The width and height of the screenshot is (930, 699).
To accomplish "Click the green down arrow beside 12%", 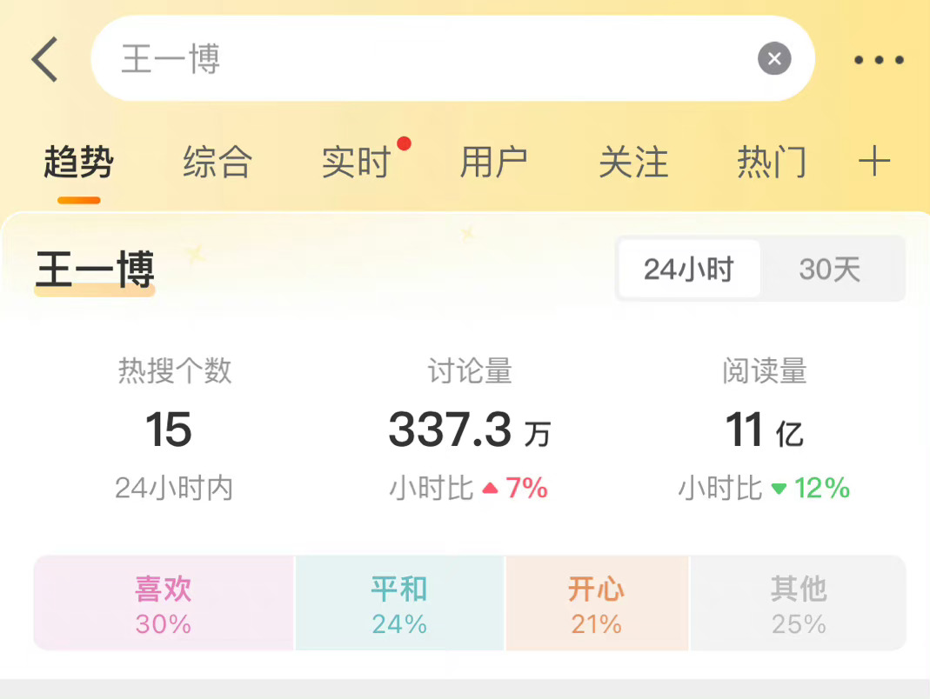I will click(779, 489).
